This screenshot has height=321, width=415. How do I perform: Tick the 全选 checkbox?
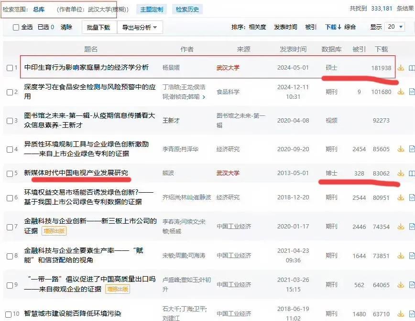16,27
